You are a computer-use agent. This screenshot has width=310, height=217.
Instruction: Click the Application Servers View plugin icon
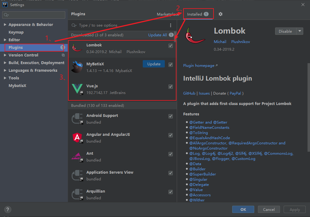[x=77, y=175]
